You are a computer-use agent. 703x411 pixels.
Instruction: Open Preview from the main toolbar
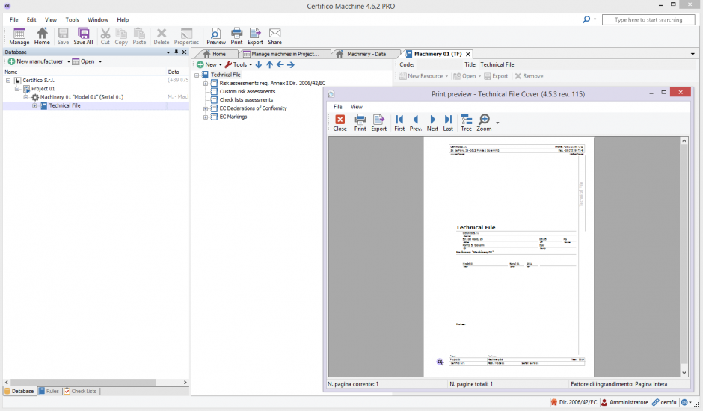215,36
